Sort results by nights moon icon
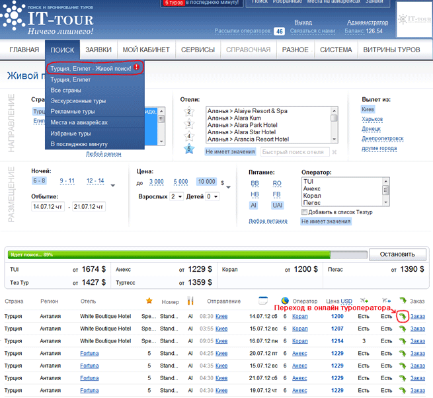The image size is (433, 398). [285, 301]
